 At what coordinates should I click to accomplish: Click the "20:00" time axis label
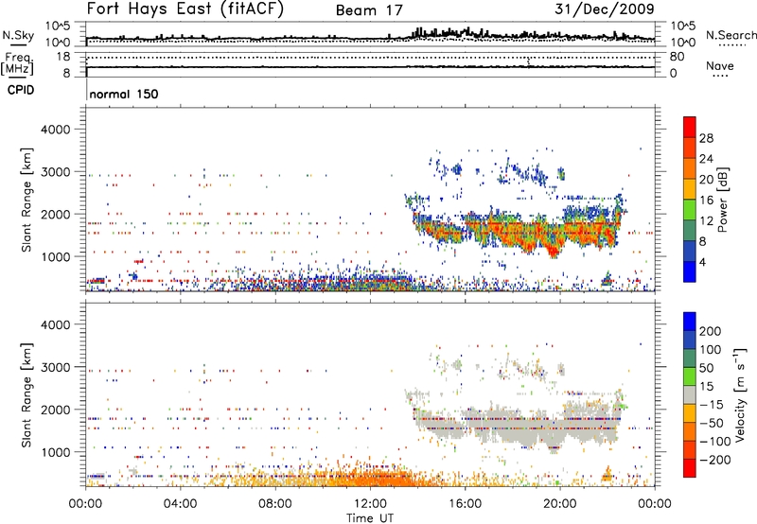(x=559, y=504)
